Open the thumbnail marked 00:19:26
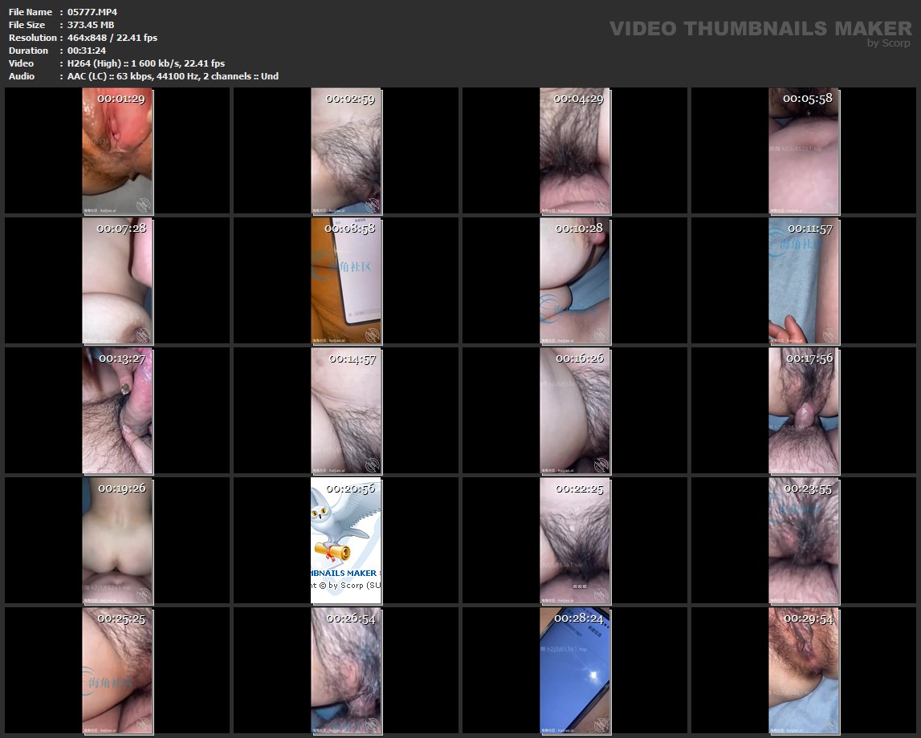 pyautogui.click(x=117, y=541)
